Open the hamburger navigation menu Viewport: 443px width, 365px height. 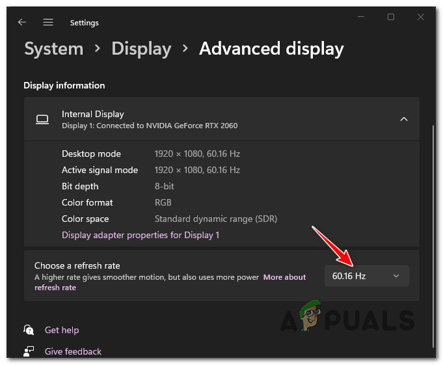click(x=48, y=22)
